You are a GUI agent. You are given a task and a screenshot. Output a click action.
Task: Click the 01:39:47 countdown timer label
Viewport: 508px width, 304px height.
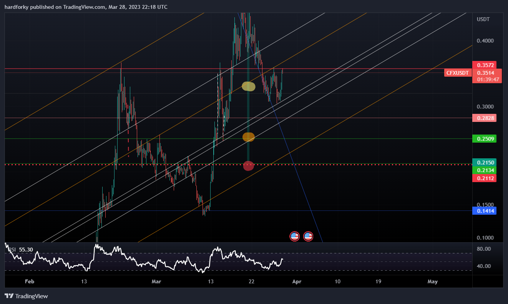pos(488,79)
